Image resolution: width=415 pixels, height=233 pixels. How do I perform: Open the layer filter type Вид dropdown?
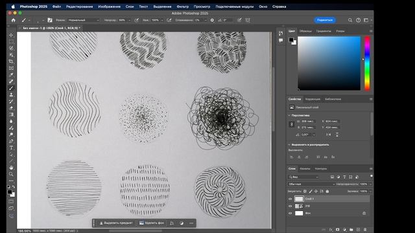pos(303,177)
